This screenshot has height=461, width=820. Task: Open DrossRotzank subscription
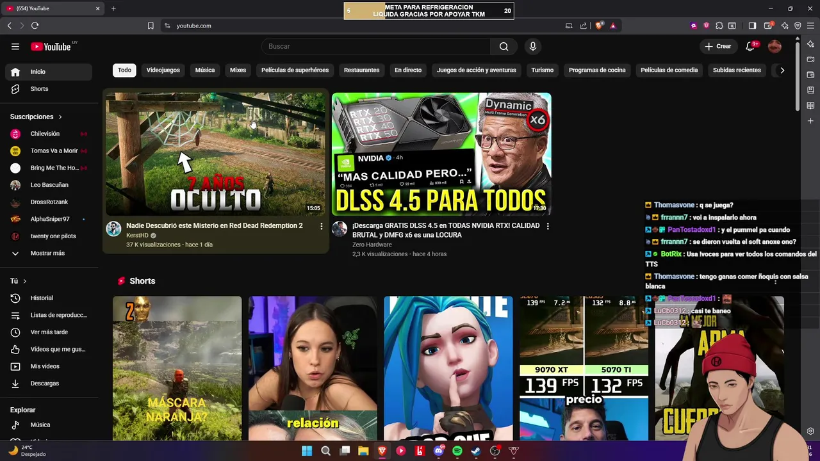[49, 202]
